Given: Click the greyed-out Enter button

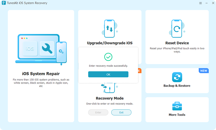Looking at the screenshot, I should [98, 113].
